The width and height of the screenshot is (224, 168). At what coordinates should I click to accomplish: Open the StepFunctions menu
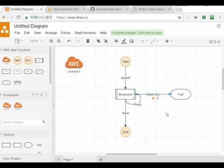[85, 33]
